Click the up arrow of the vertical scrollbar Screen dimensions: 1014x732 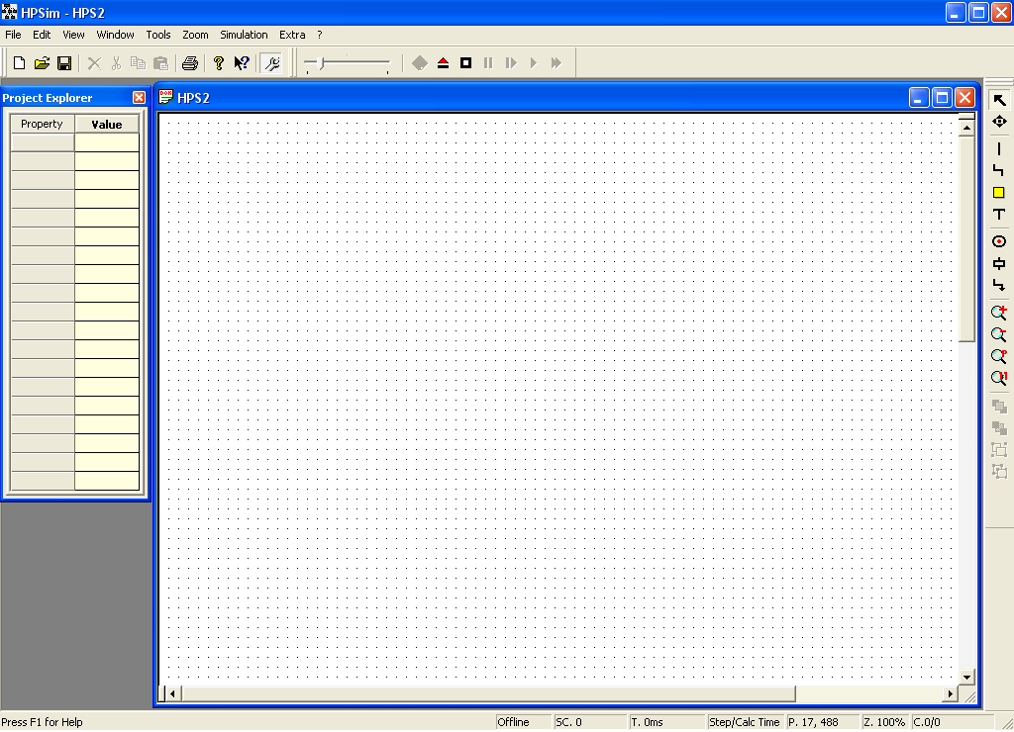966,128
